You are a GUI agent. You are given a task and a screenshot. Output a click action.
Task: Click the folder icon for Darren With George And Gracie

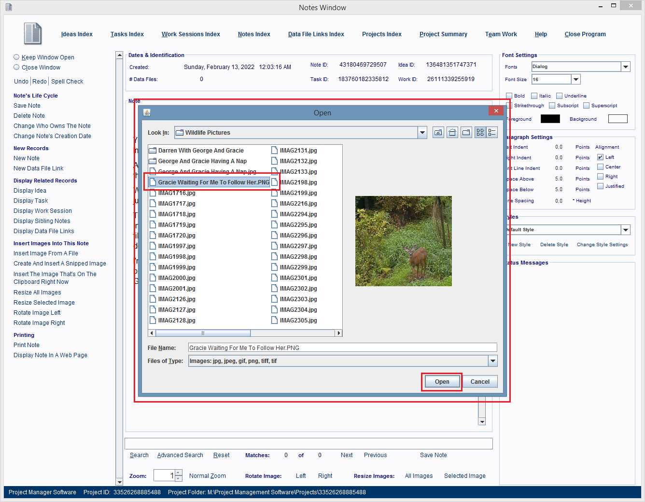(x=153, y=151)
